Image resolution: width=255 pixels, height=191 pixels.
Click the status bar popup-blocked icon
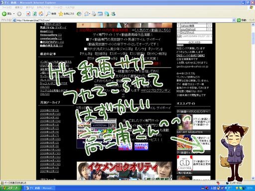coord(218,183)
